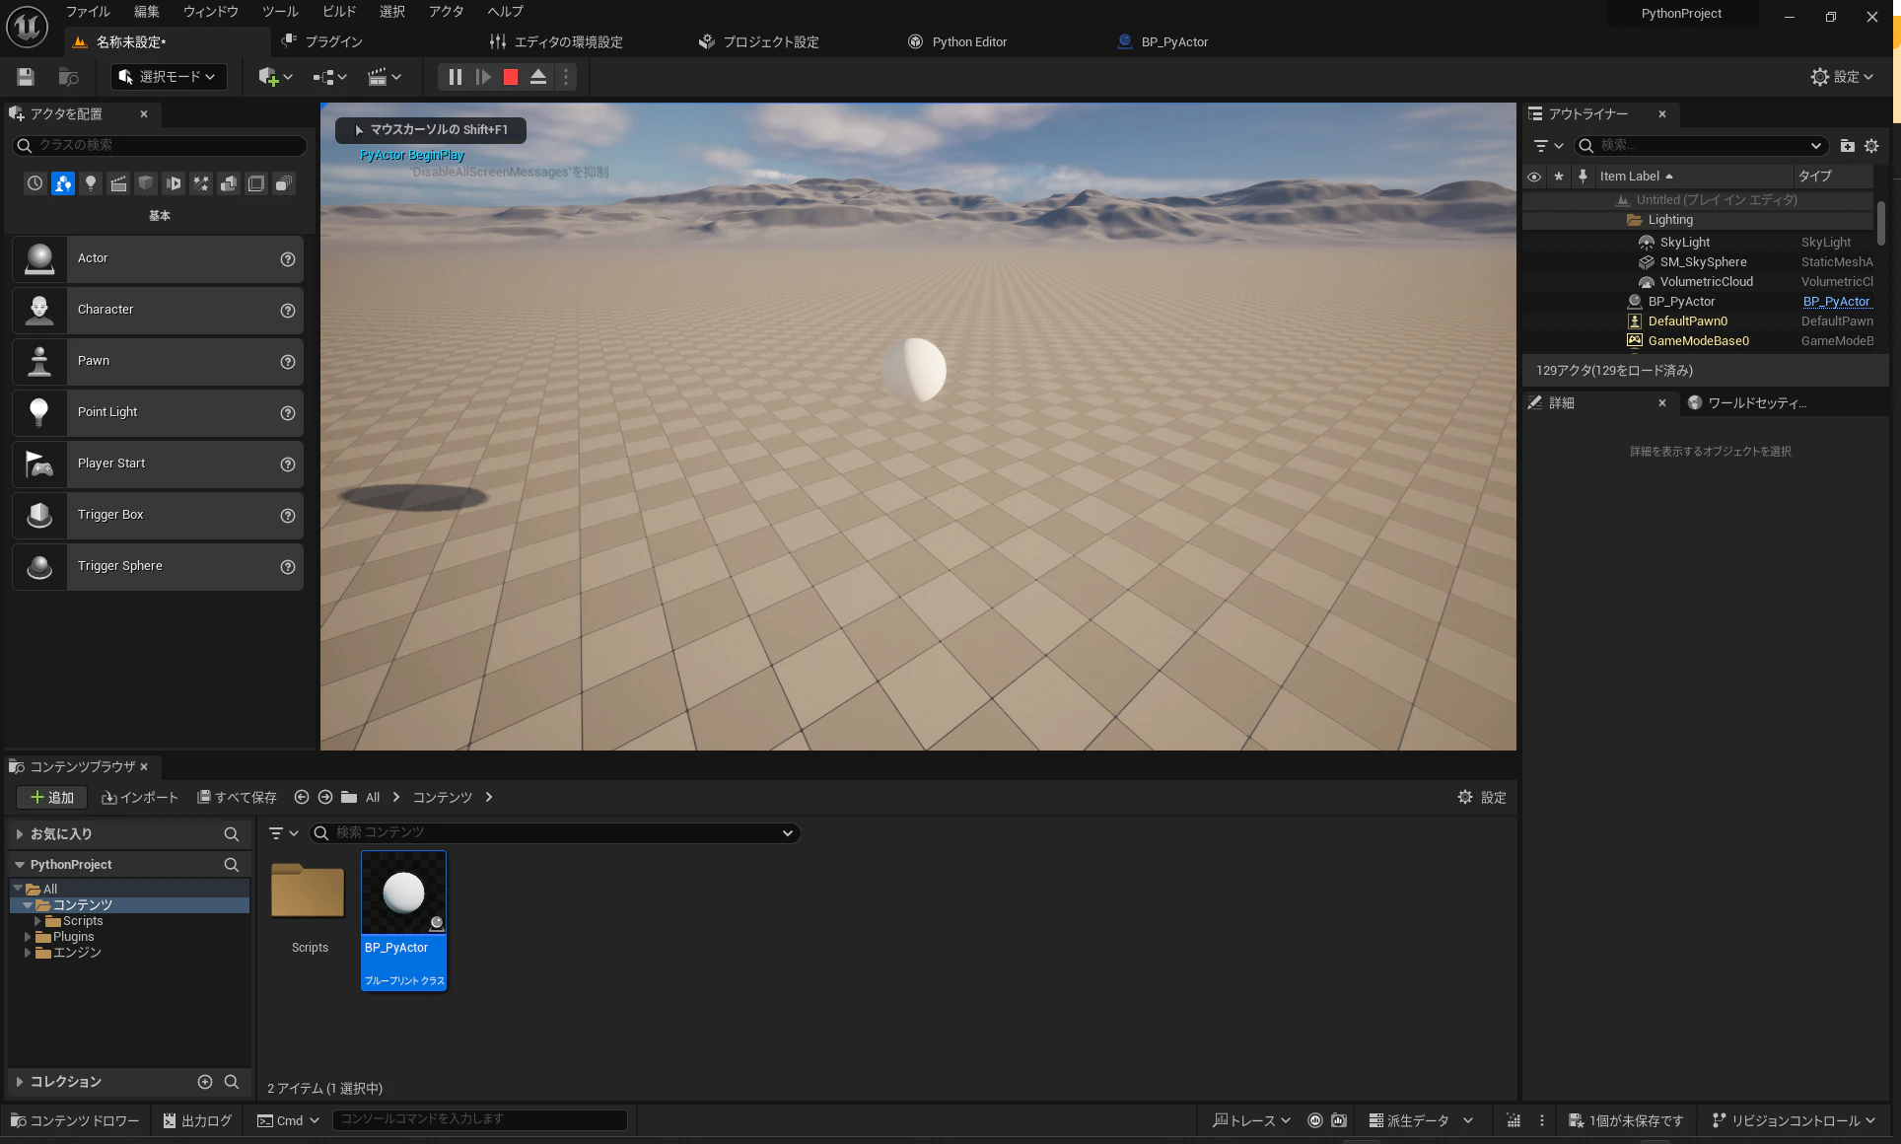Pause the running simulation
Viewport: 1901px width, 1144px height.
tap(455, 77)
